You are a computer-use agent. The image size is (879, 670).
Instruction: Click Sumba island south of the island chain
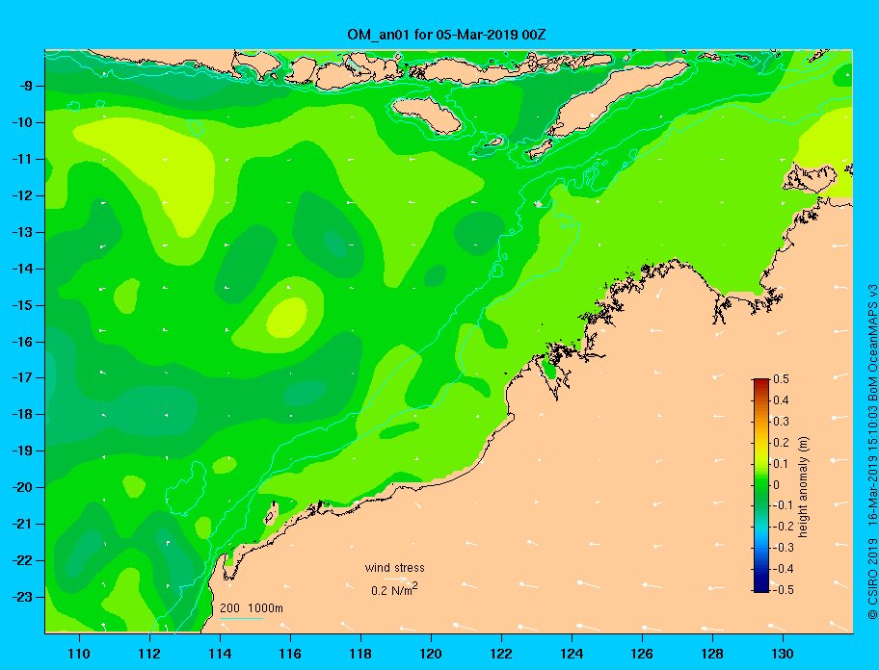click(427, 115)
